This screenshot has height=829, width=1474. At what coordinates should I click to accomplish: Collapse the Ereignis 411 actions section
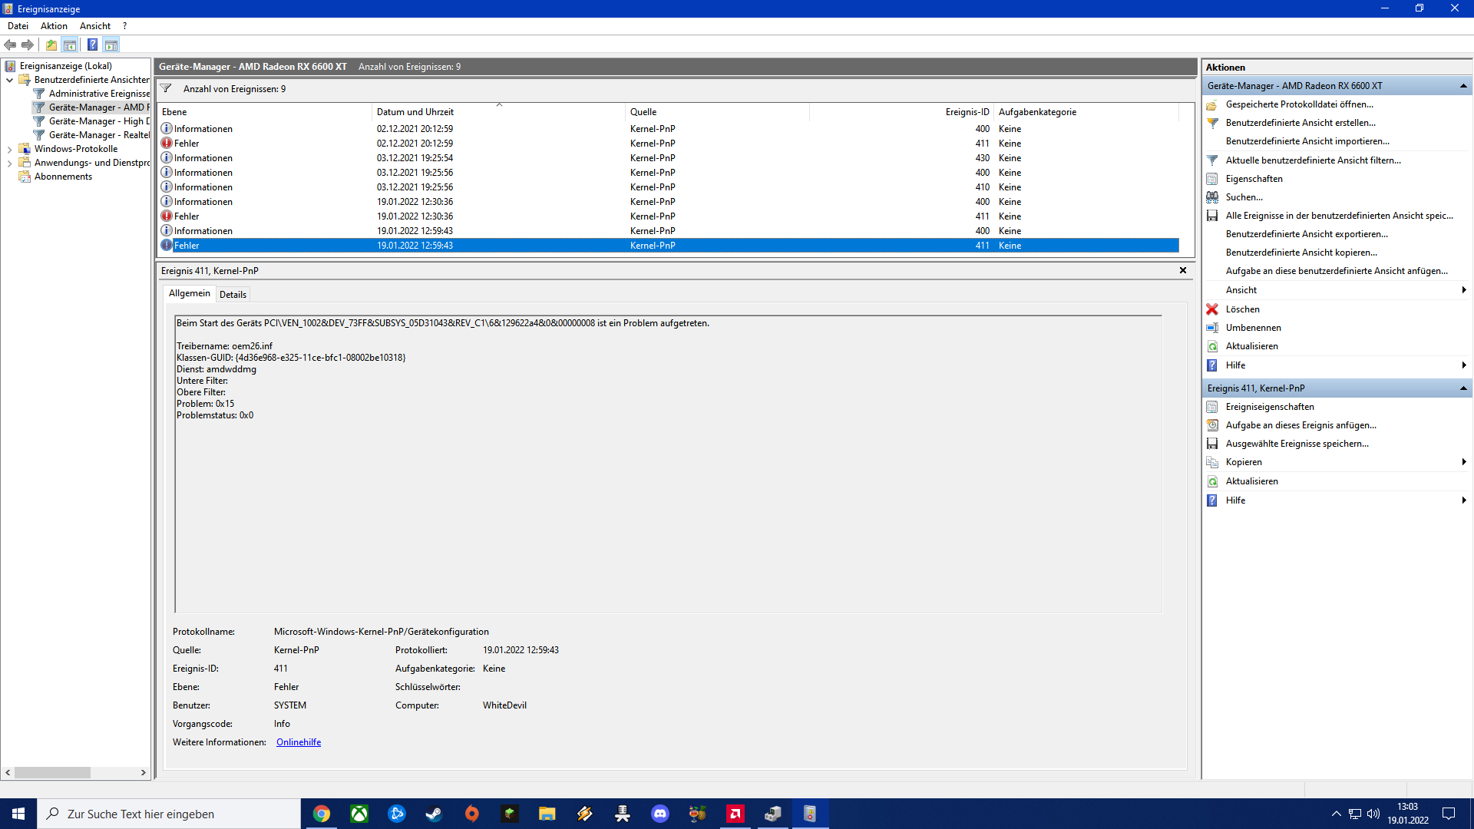point(1462,388)
